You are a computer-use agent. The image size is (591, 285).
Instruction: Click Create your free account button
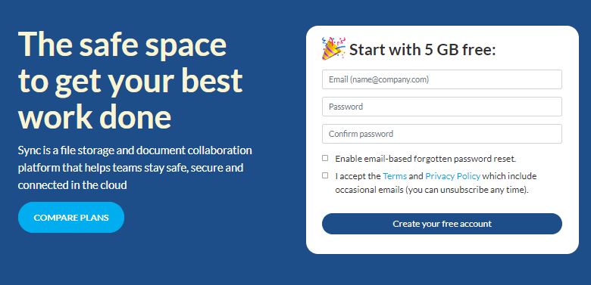[x=442, y=224]
